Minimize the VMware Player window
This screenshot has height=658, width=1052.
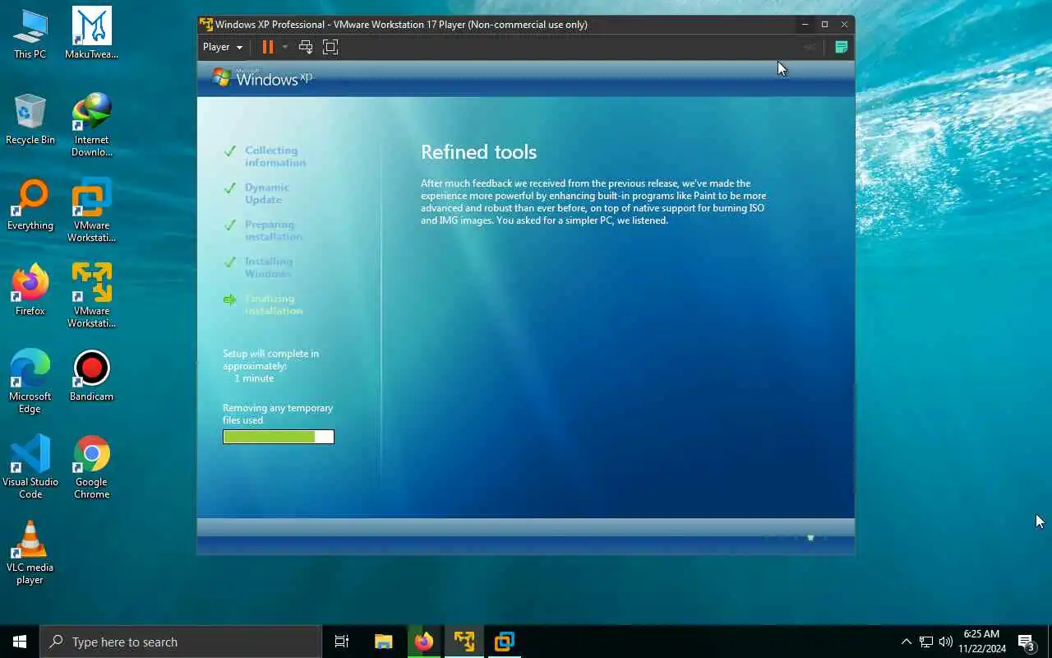[805, 25]
